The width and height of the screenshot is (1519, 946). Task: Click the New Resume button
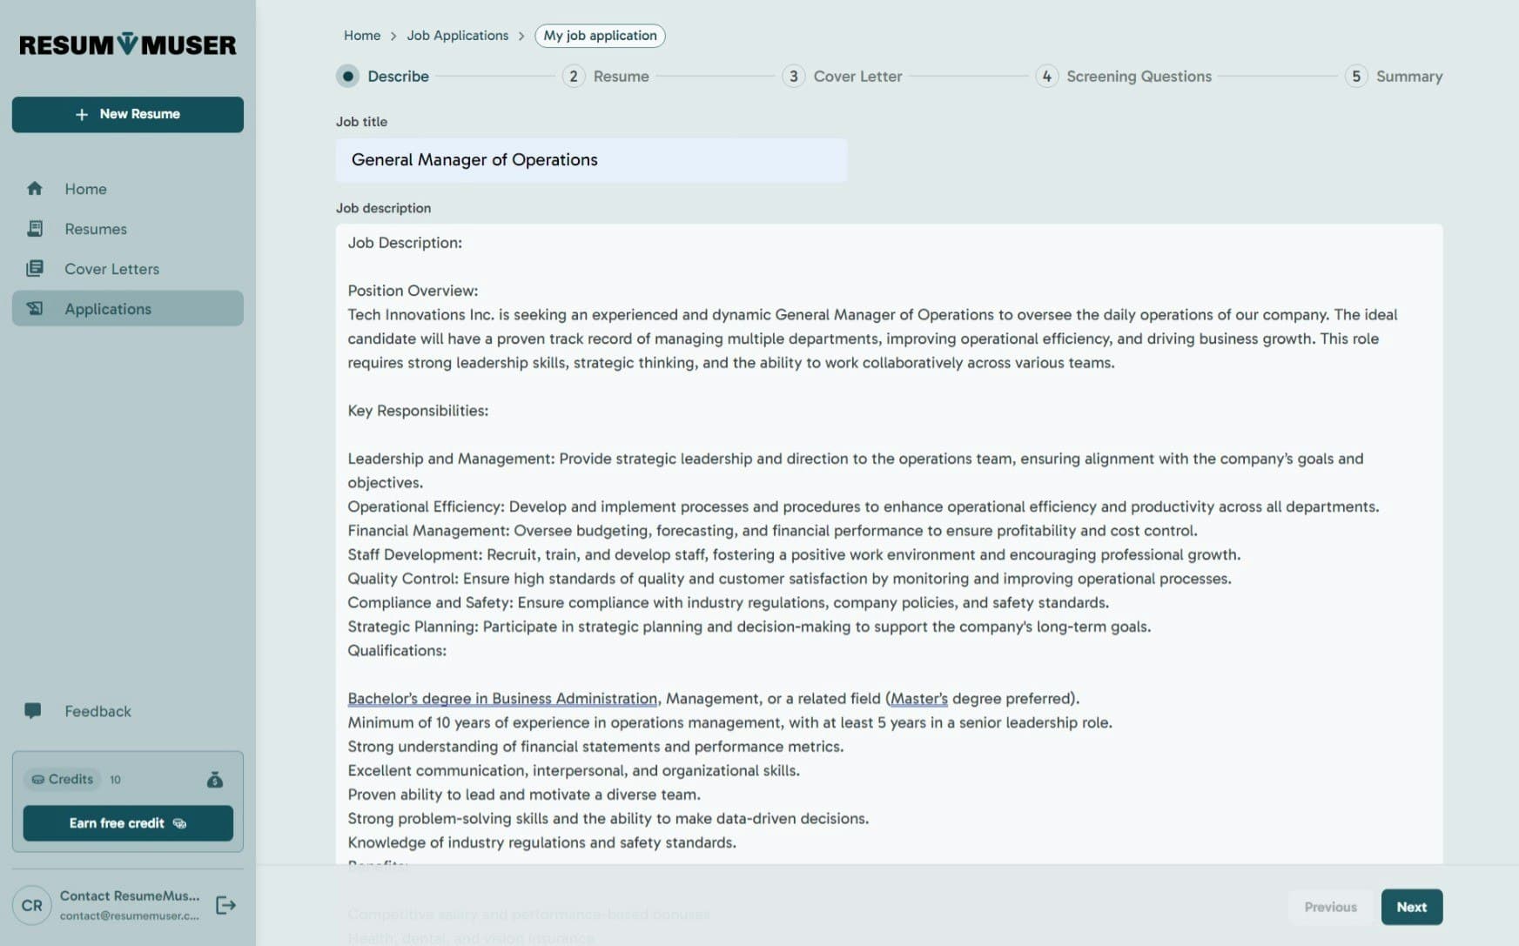point(128,115)
